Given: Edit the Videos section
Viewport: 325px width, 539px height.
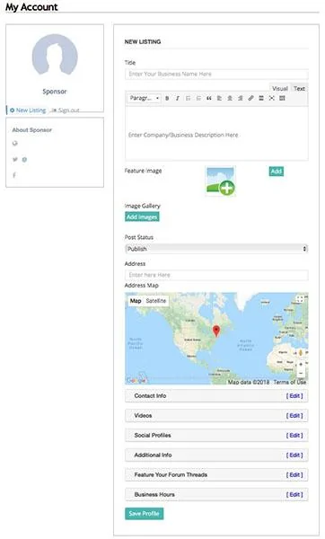Looking at the screenshot, I should pos(294,416).
